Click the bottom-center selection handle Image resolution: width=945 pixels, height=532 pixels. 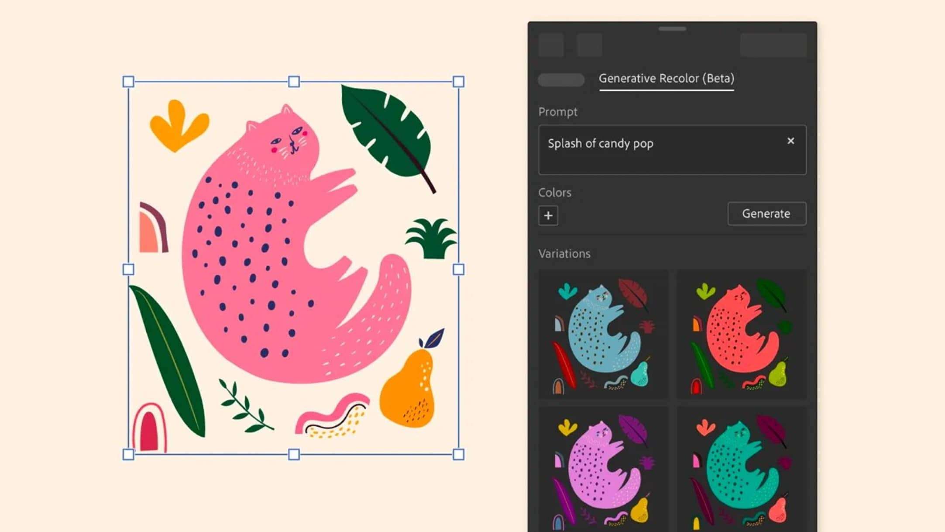tap(294, 454)
